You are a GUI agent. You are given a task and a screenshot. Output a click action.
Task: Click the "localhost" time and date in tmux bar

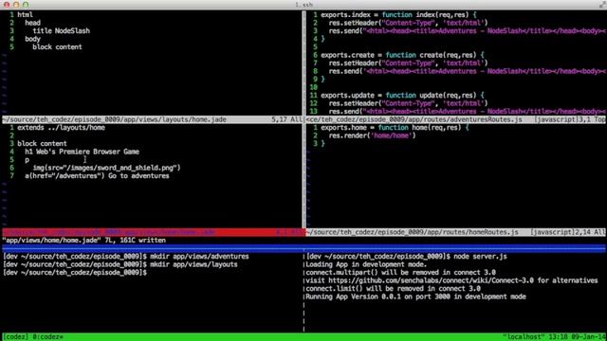pyautogui.click(x=554, y=337)
